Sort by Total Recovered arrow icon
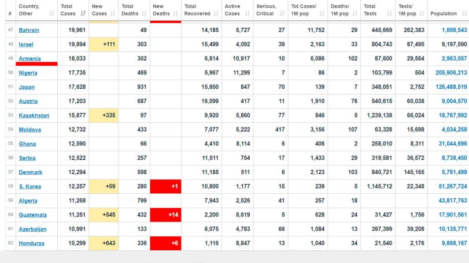The image size is (469, 263). [x=216, y=13]
